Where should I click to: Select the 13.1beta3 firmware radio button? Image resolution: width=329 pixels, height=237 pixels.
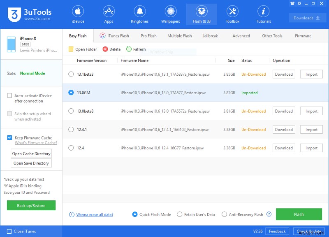(71, 74)
